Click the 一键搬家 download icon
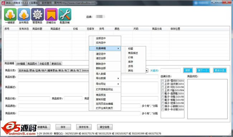The width and height of the screenshot is (233, 137). [x=10, y=14]
